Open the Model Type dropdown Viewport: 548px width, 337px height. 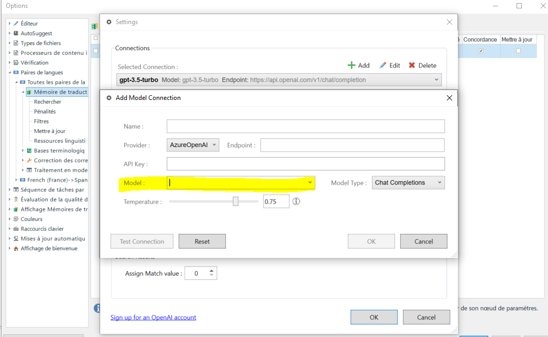point(408,182)
